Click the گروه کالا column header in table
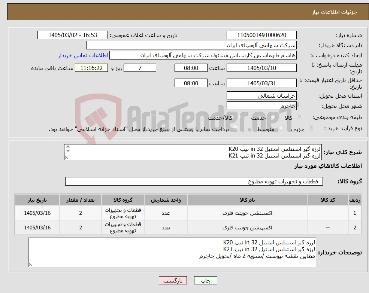Viewport: 369px width, 293px height. [123, 200]
